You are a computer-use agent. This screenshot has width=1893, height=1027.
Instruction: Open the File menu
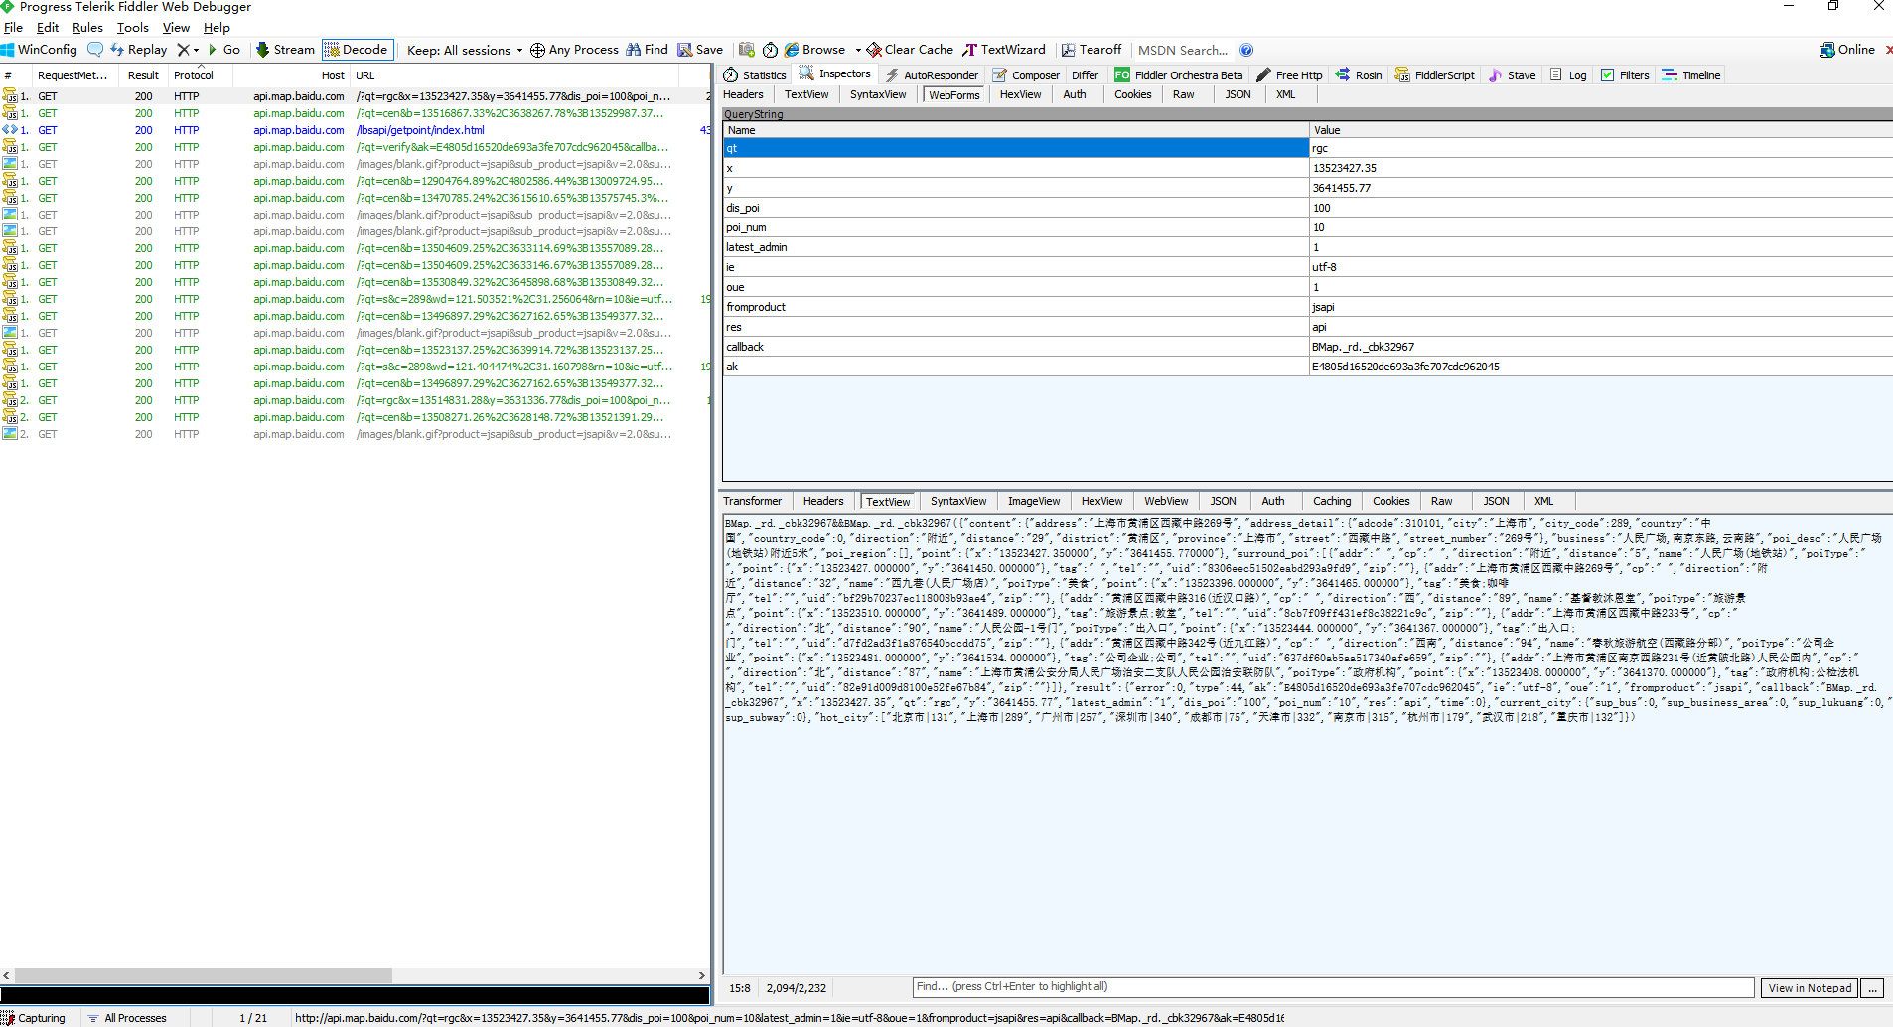click(13, 28)
